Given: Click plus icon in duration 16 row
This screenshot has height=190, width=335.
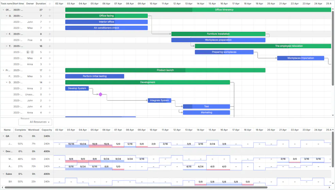Looking at the screenshot, I should pos(50,46).
